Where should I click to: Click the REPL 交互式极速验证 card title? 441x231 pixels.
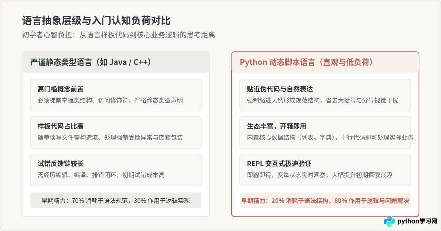coord(279,164)
